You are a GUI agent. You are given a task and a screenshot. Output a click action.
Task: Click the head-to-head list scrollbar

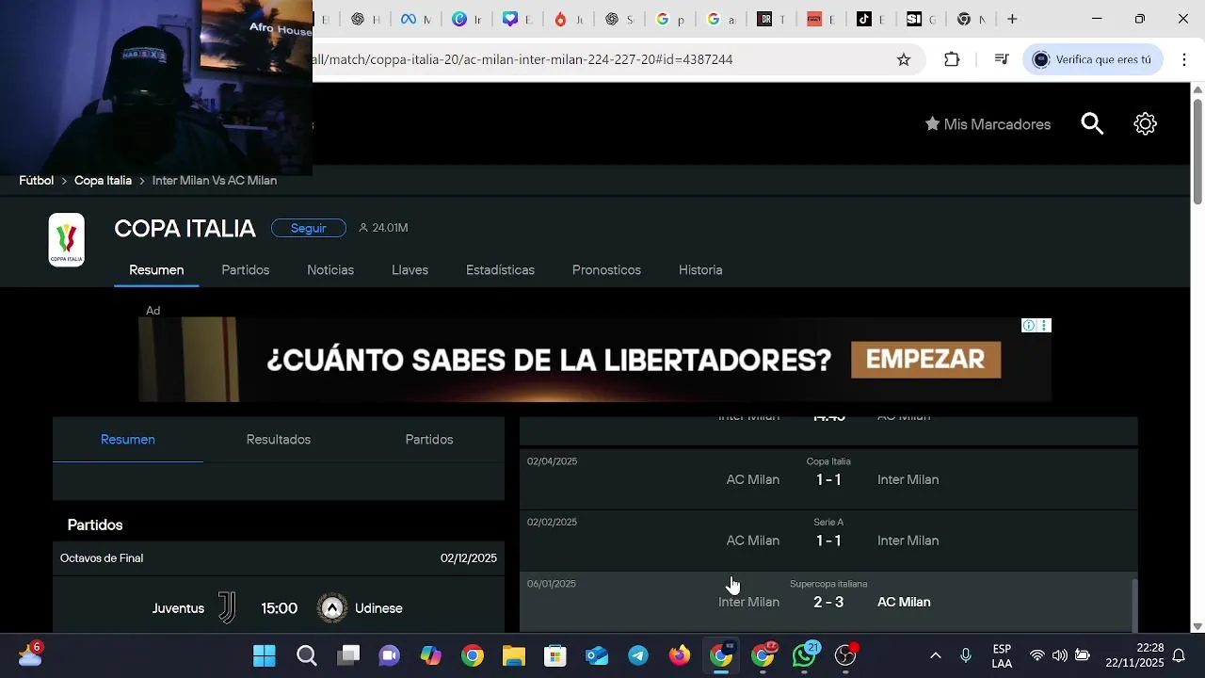click(1133, 605)
